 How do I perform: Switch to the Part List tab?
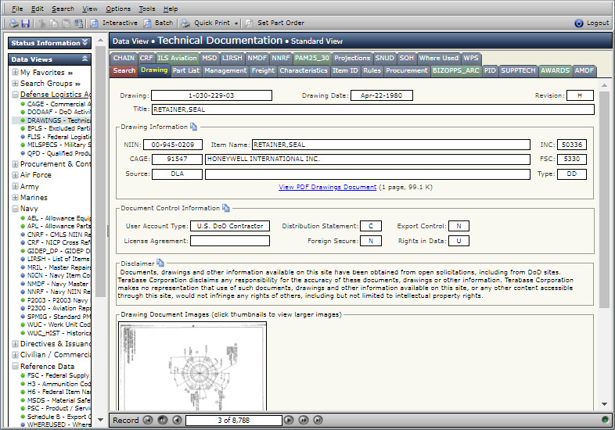pos(186,70)
